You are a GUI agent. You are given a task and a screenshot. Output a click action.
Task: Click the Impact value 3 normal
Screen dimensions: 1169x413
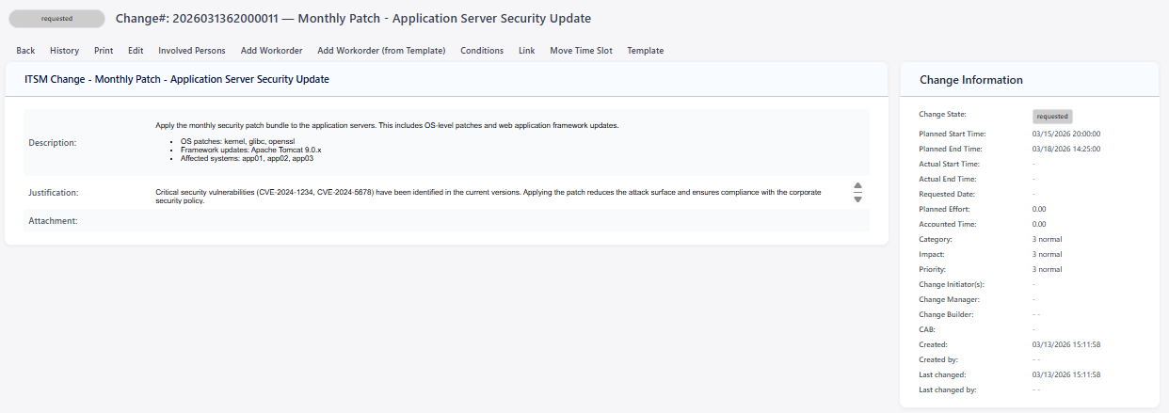coord(1047,254)
